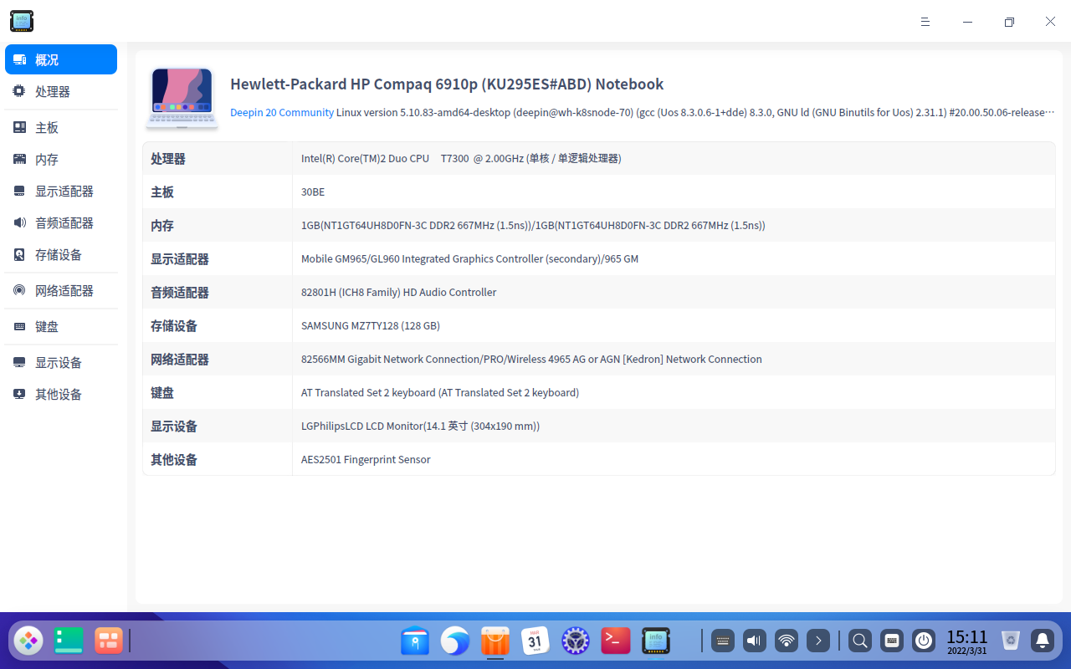Click the Hewlett-Packard HP Compaq 6910p title

tap(447, 84)
